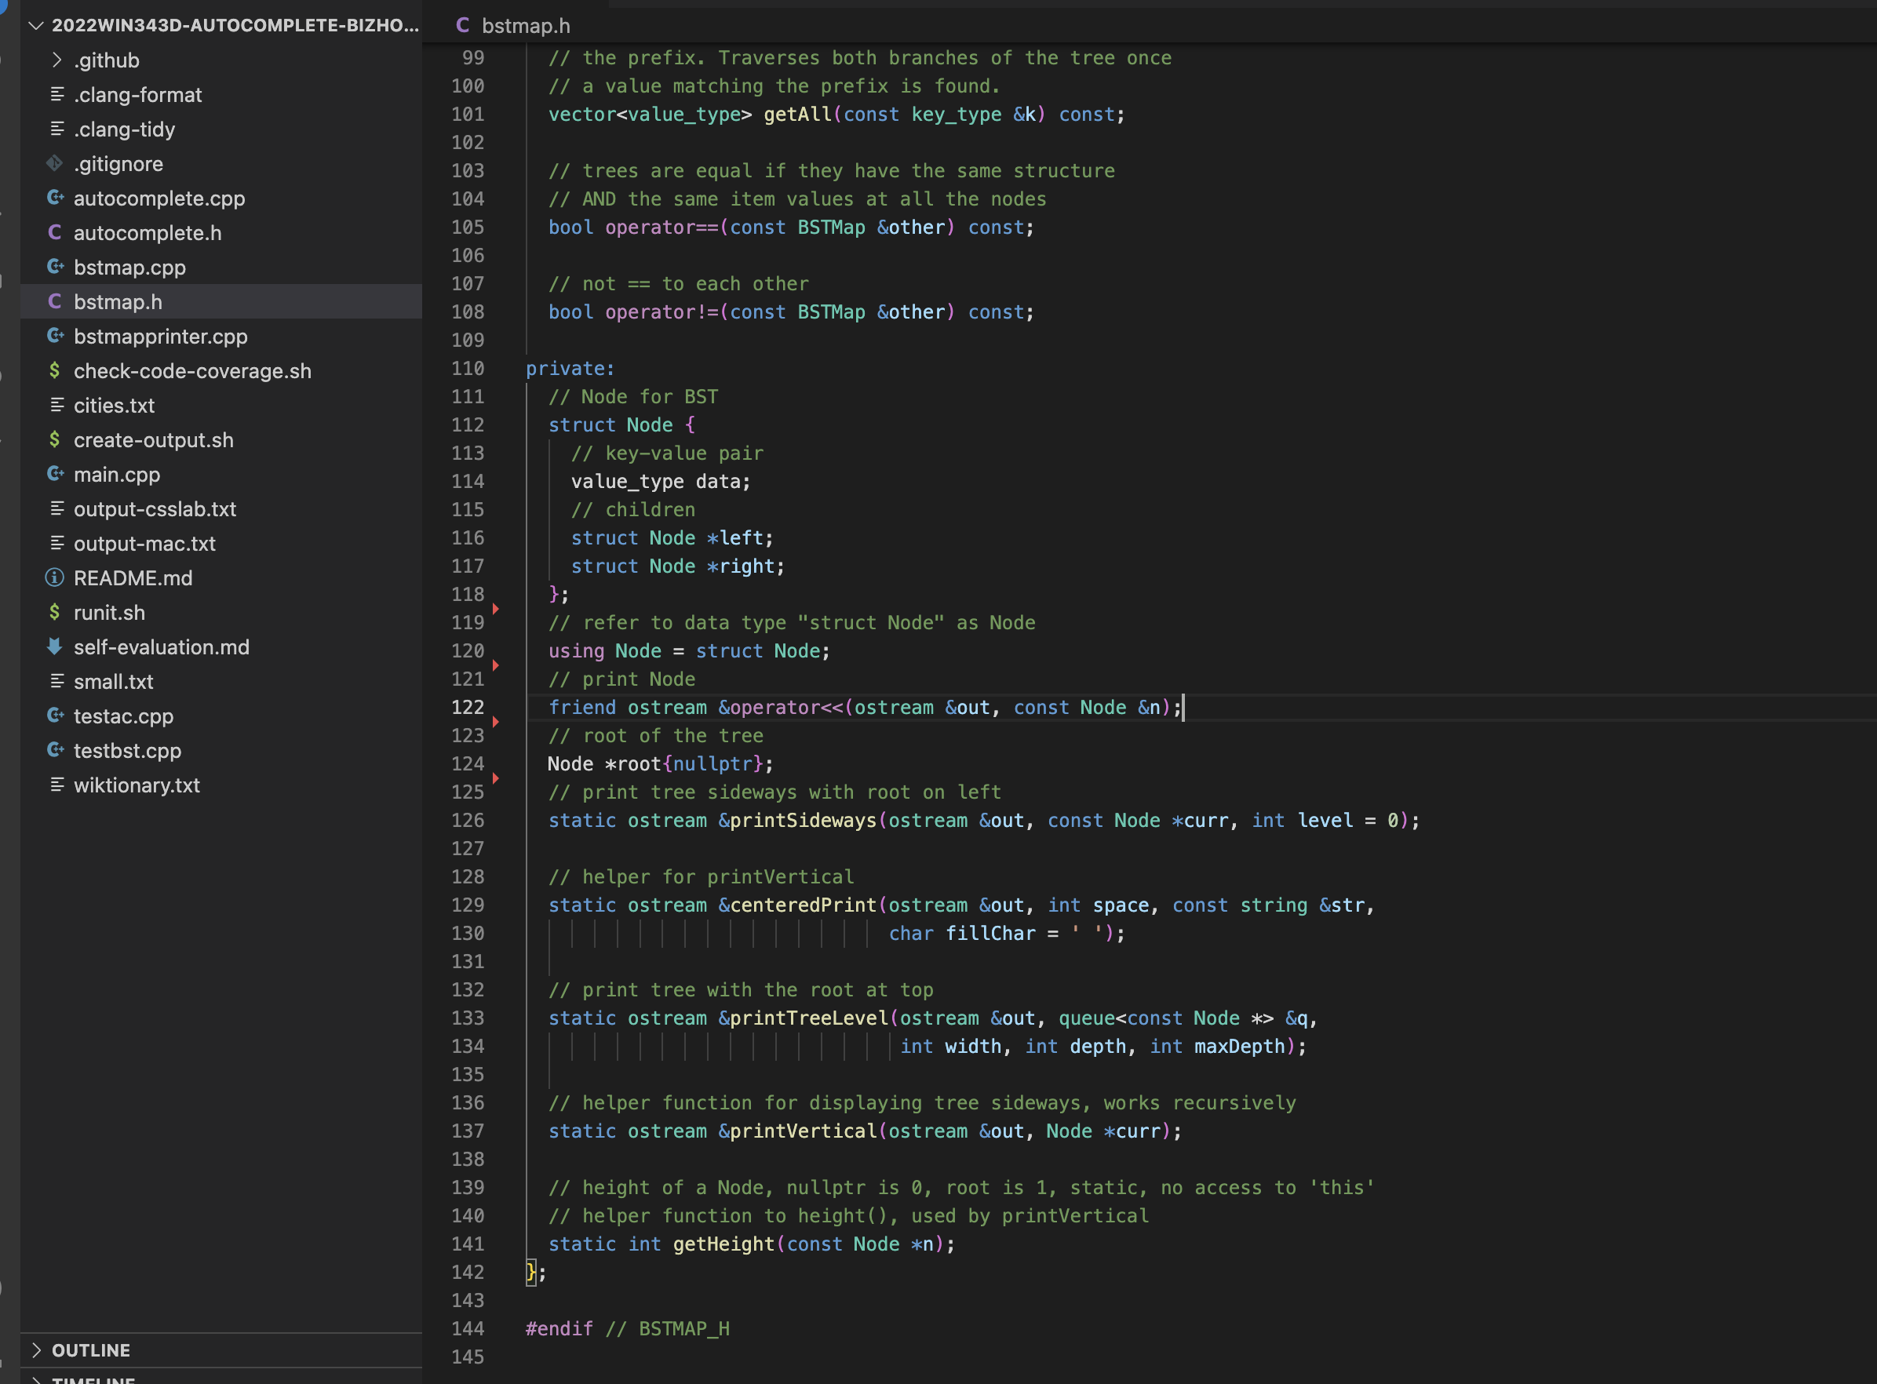Toggle the red gutter marker at line 121
This screenshot has height=1384, width=1877.
click(x=497, y=665)
